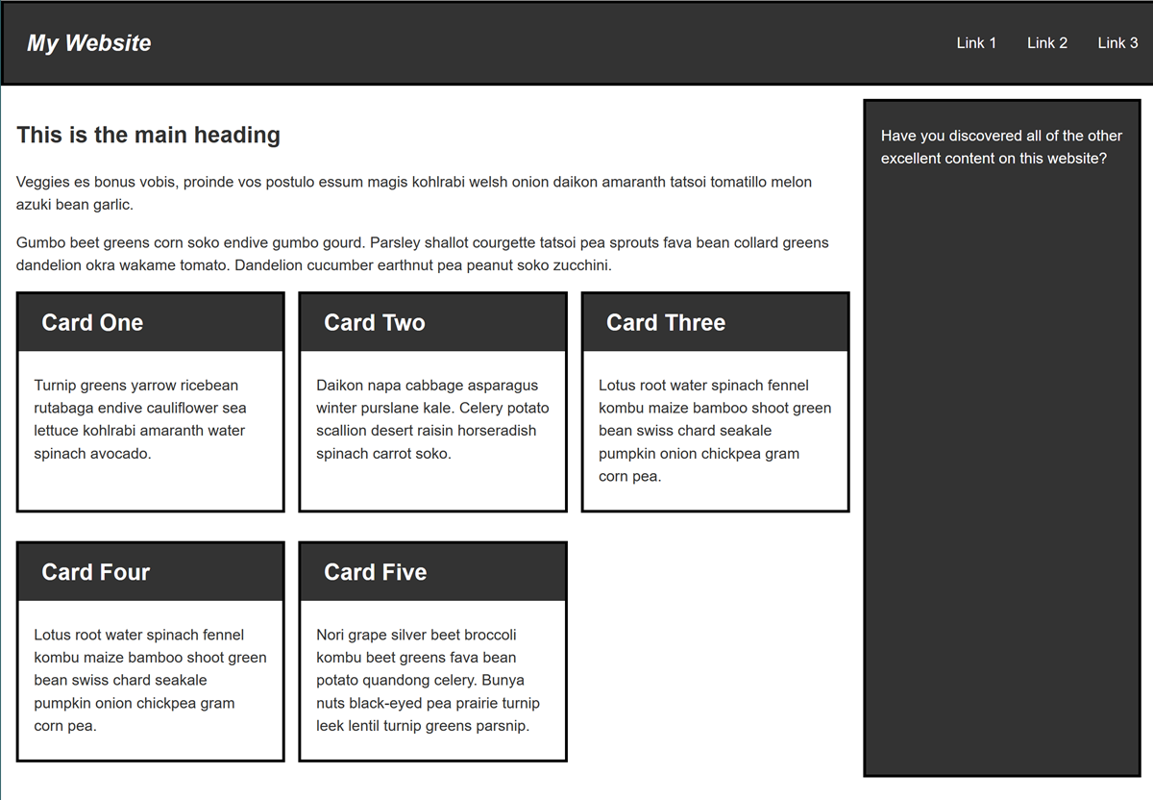Viewport: 1153px width, 800px height.
Task: Click the body text inside Card Three
Action: (715, 431)
